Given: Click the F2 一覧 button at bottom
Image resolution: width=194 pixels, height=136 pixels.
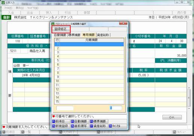Looking at the screenshot, I should (x=30, y=132).
